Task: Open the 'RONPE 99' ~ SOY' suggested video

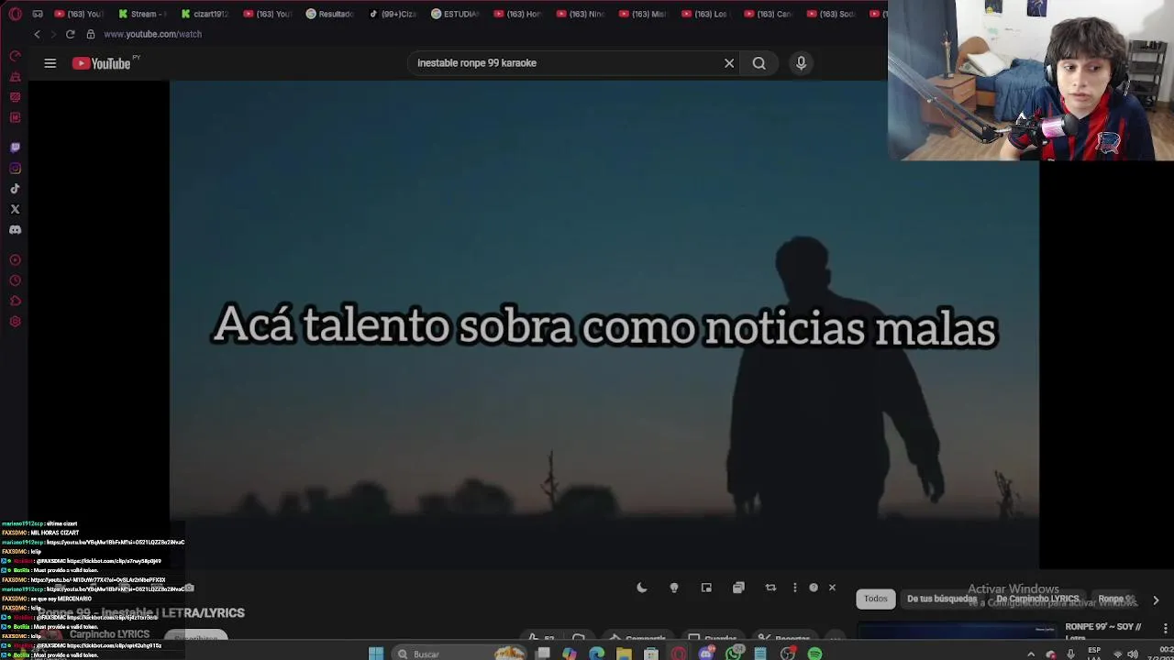Action: pyautogui.click(x=1103, y=627)
